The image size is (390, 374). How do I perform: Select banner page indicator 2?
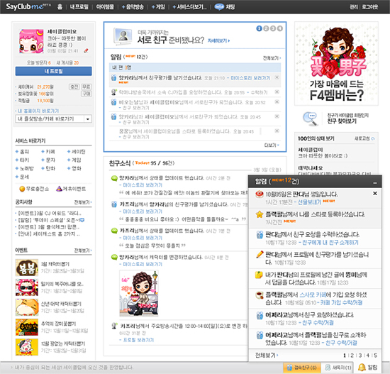click(266, 28)
